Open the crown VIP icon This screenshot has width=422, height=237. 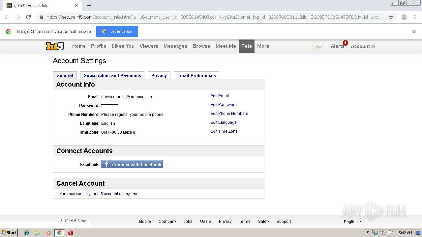[317, 46]
